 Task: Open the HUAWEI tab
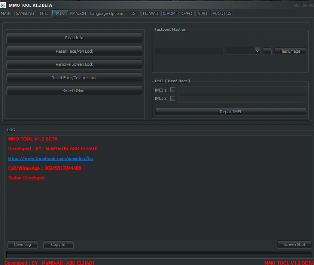point(150,13)
